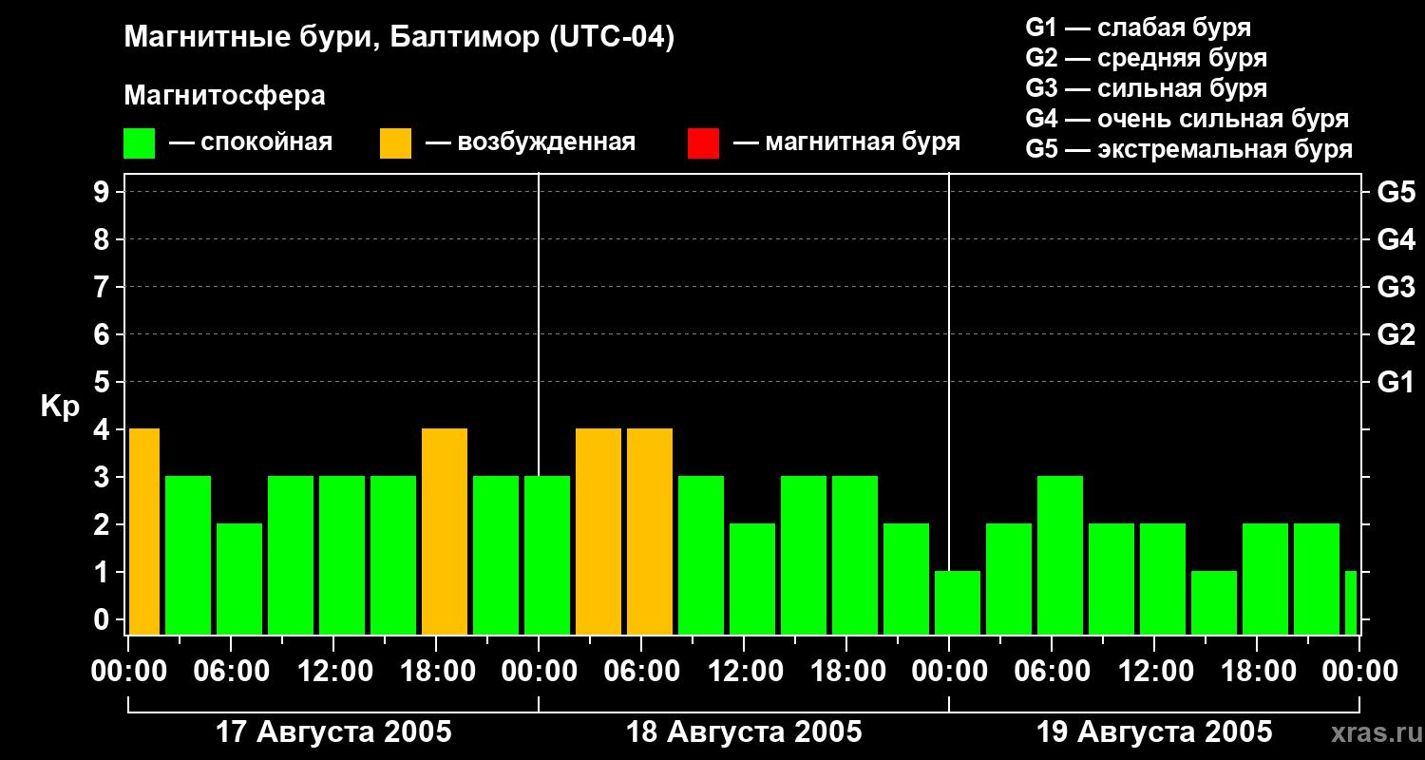Click the green 12:00 bar on 17 August

point(342,555)
